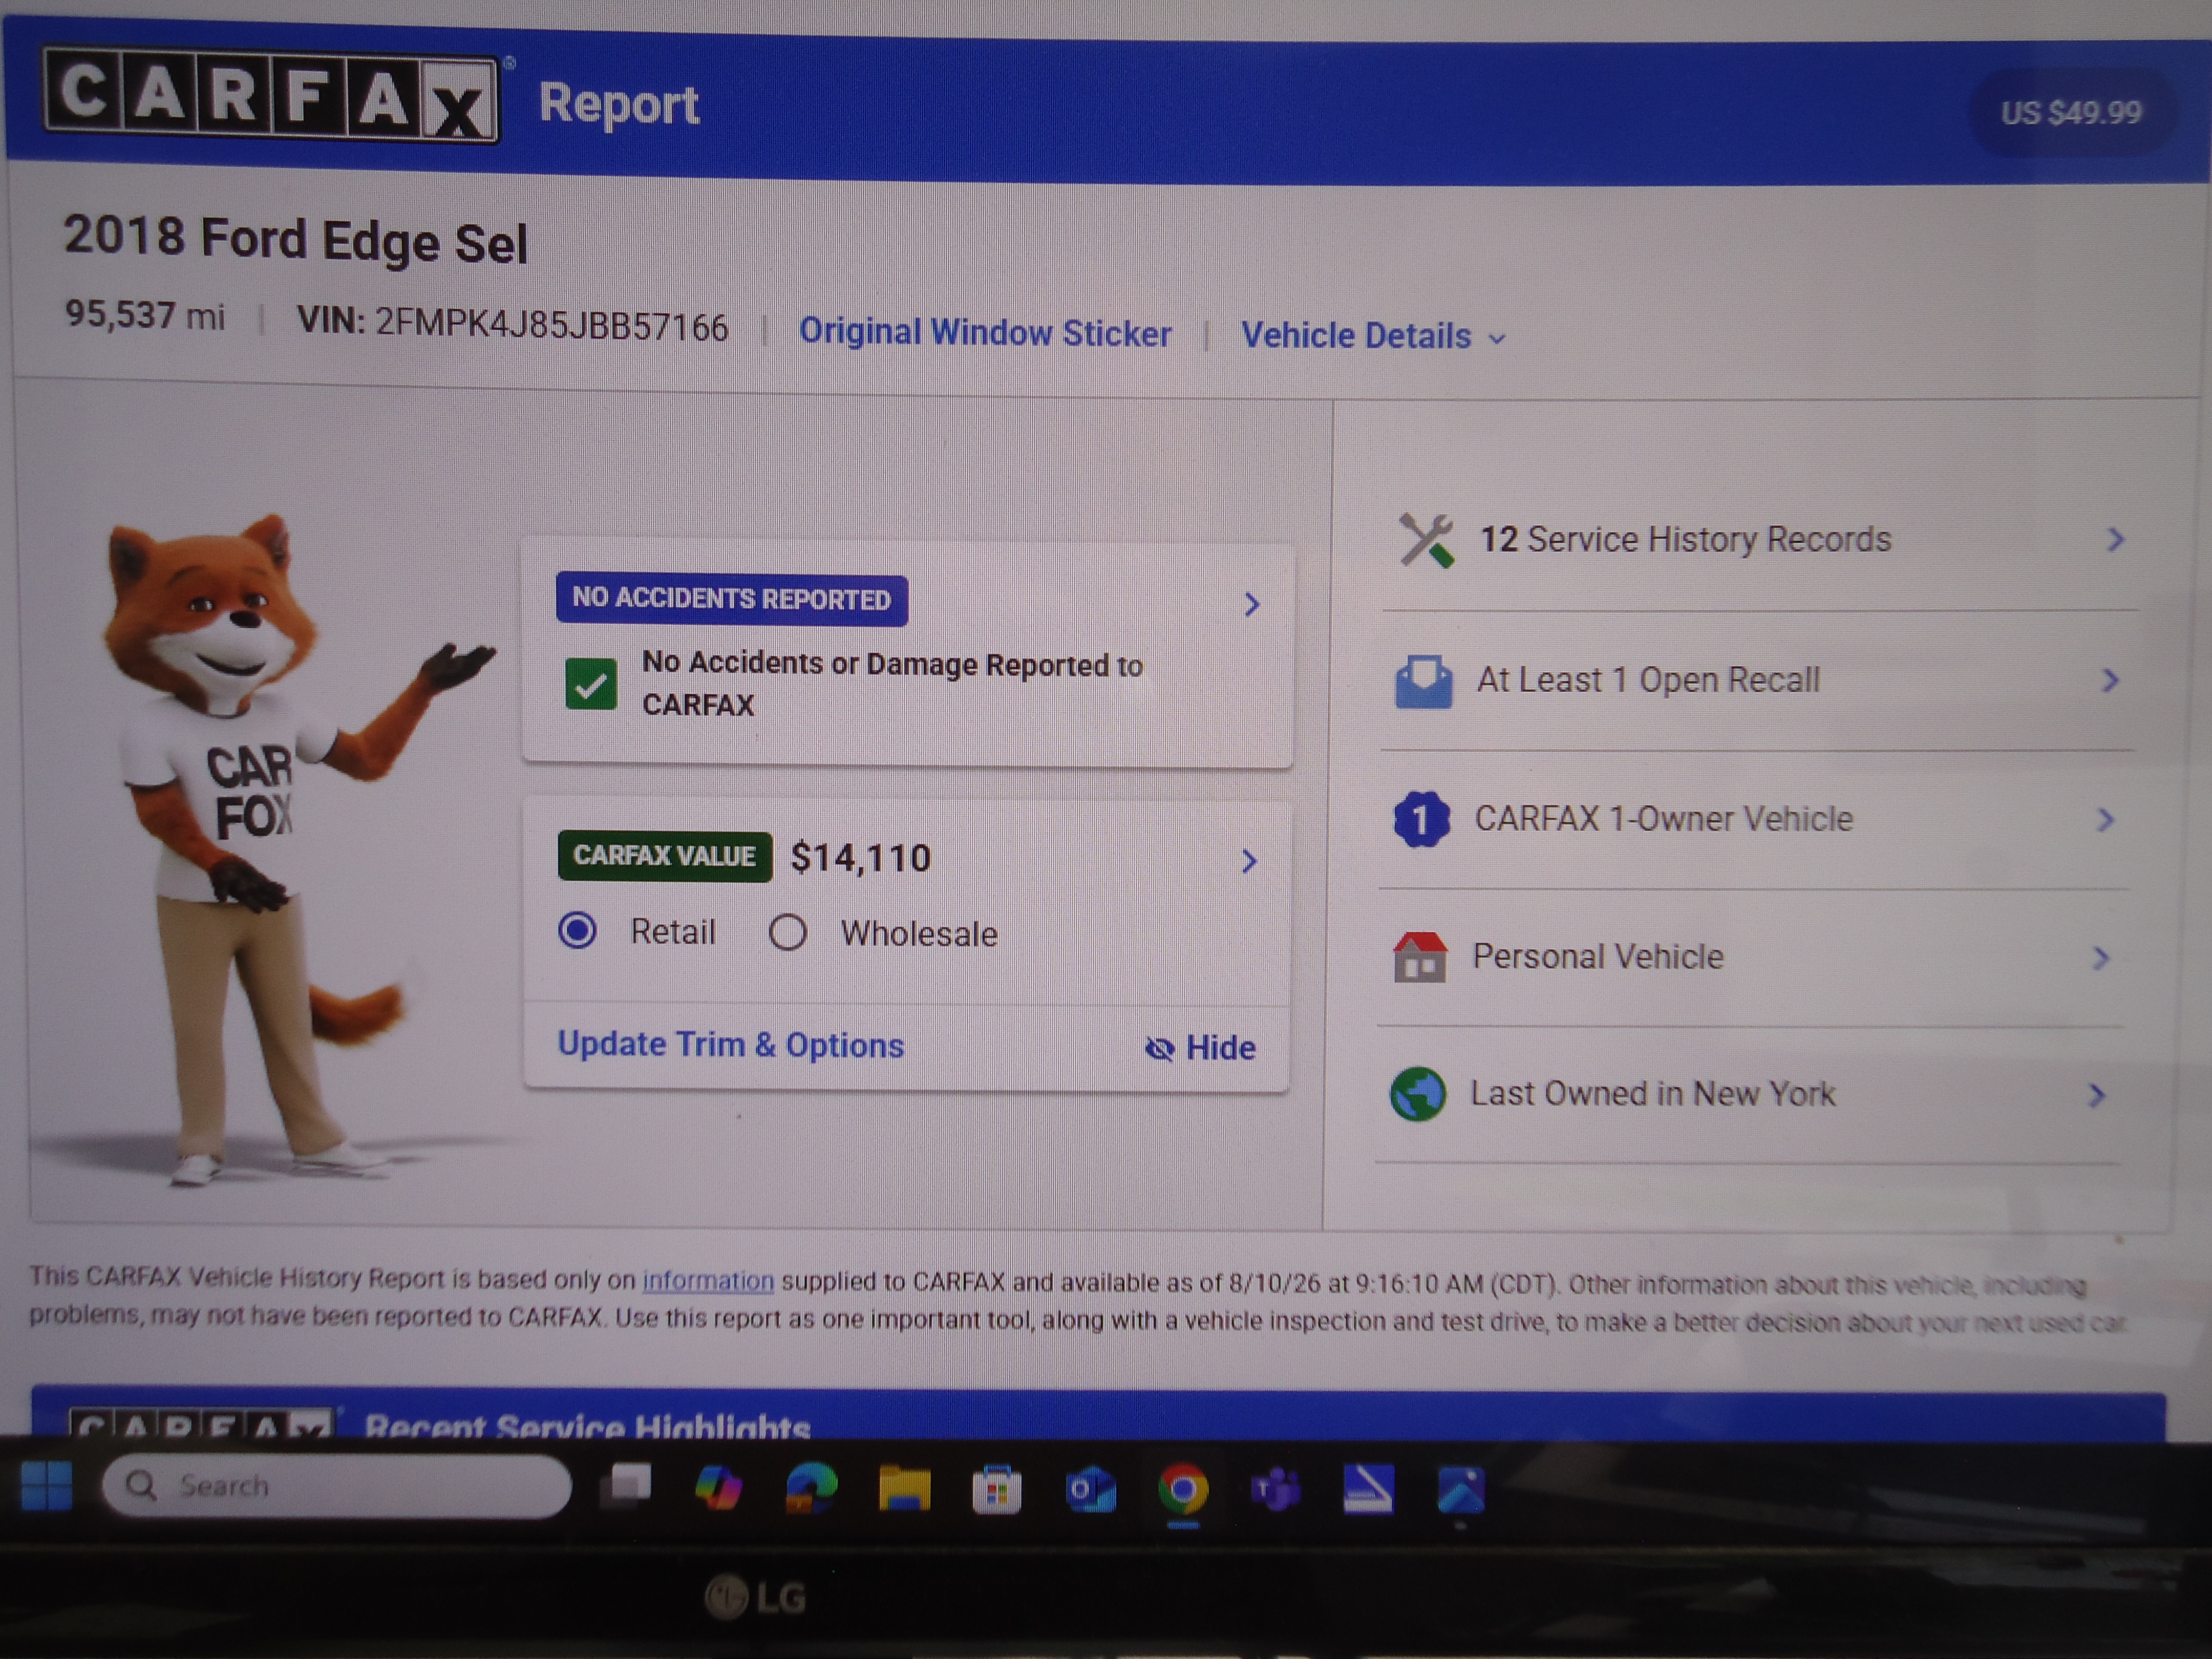Click Update Trim & Options link
The image size is (2212, 1659).
click(x=731, y=1045)
